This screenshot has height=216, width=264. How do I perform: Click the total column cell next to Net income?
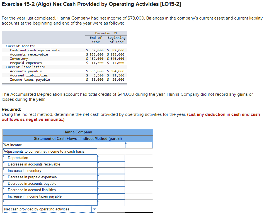coord(139,145)
